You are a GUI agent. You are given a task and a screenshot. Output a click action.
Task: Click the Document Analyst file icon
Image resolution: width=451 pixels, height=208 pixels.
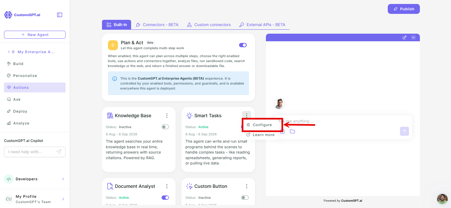pos(110,186)
